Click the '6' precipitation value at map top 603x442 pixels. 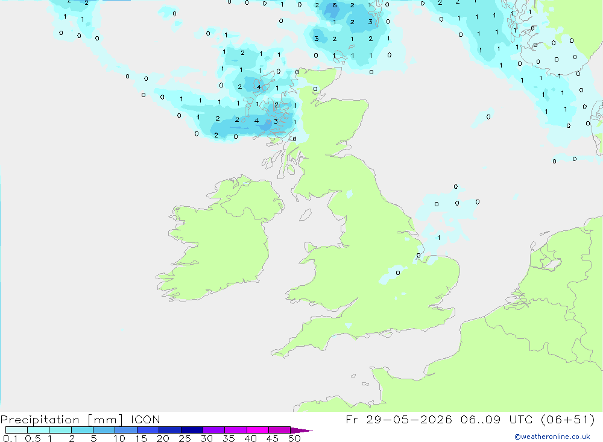(x=335, y=5)
